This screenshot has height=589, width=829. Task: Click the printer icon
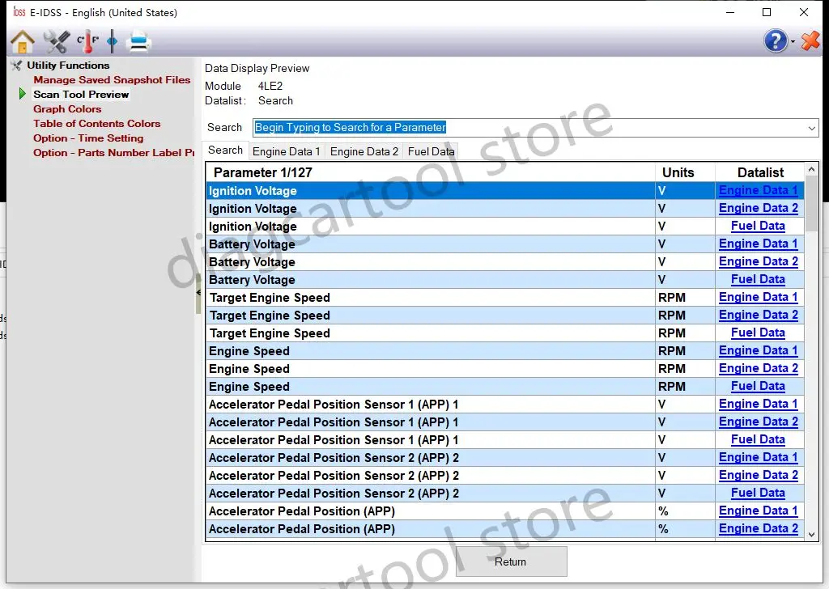(139, 42)
